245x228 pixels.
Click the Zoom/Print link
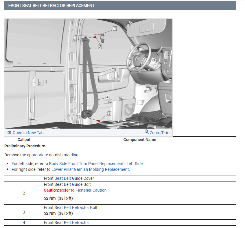[x=160, y=133]
